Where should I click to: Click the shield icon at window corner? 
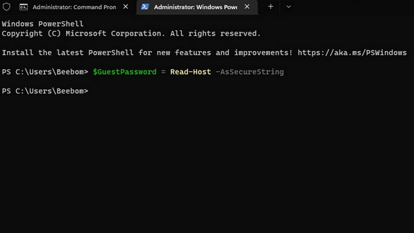6,7
